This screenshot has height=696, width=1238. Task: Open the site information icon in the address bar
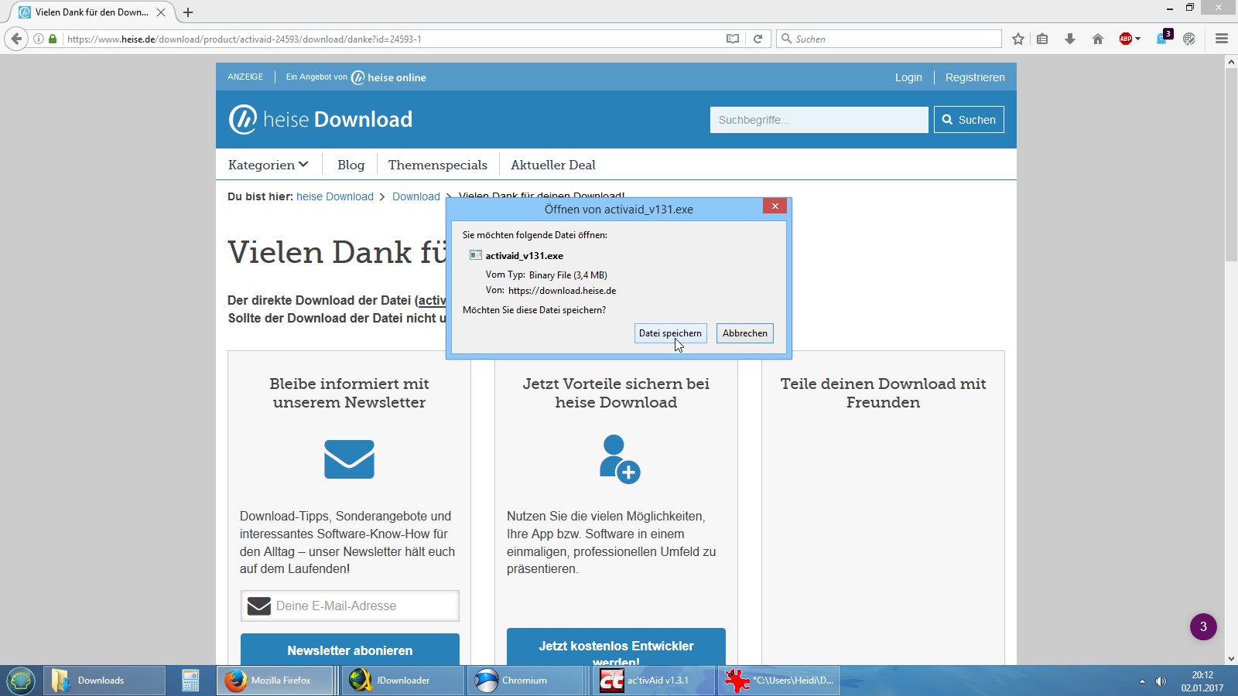coord(38,39)
